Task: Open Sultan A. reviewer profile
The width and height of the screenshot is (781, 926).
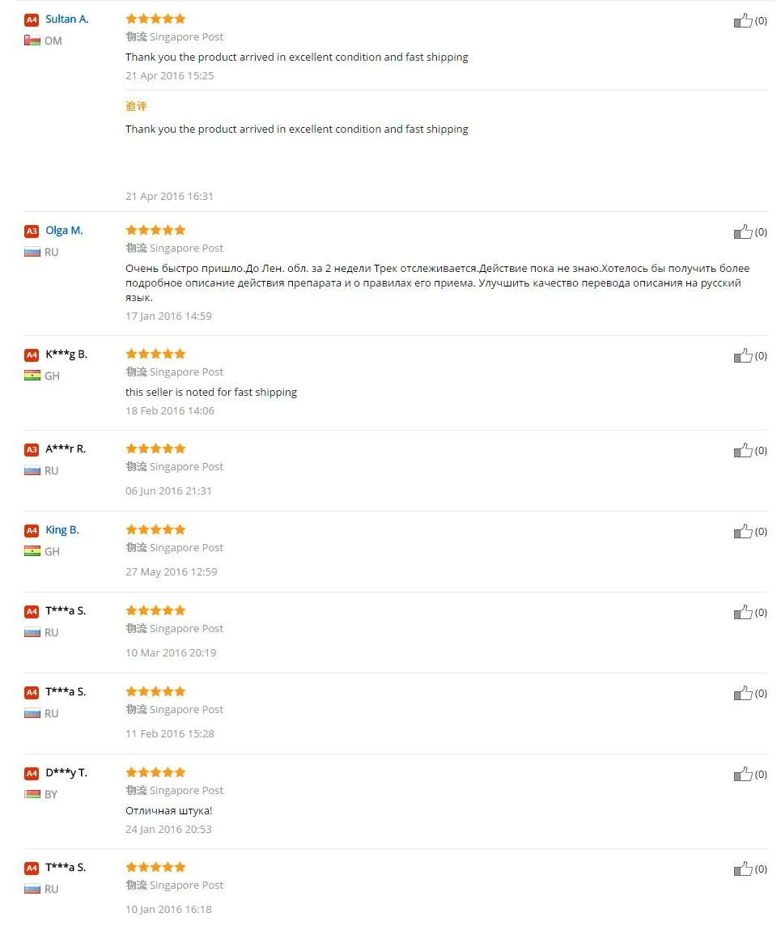Action: tap(67, 19)
